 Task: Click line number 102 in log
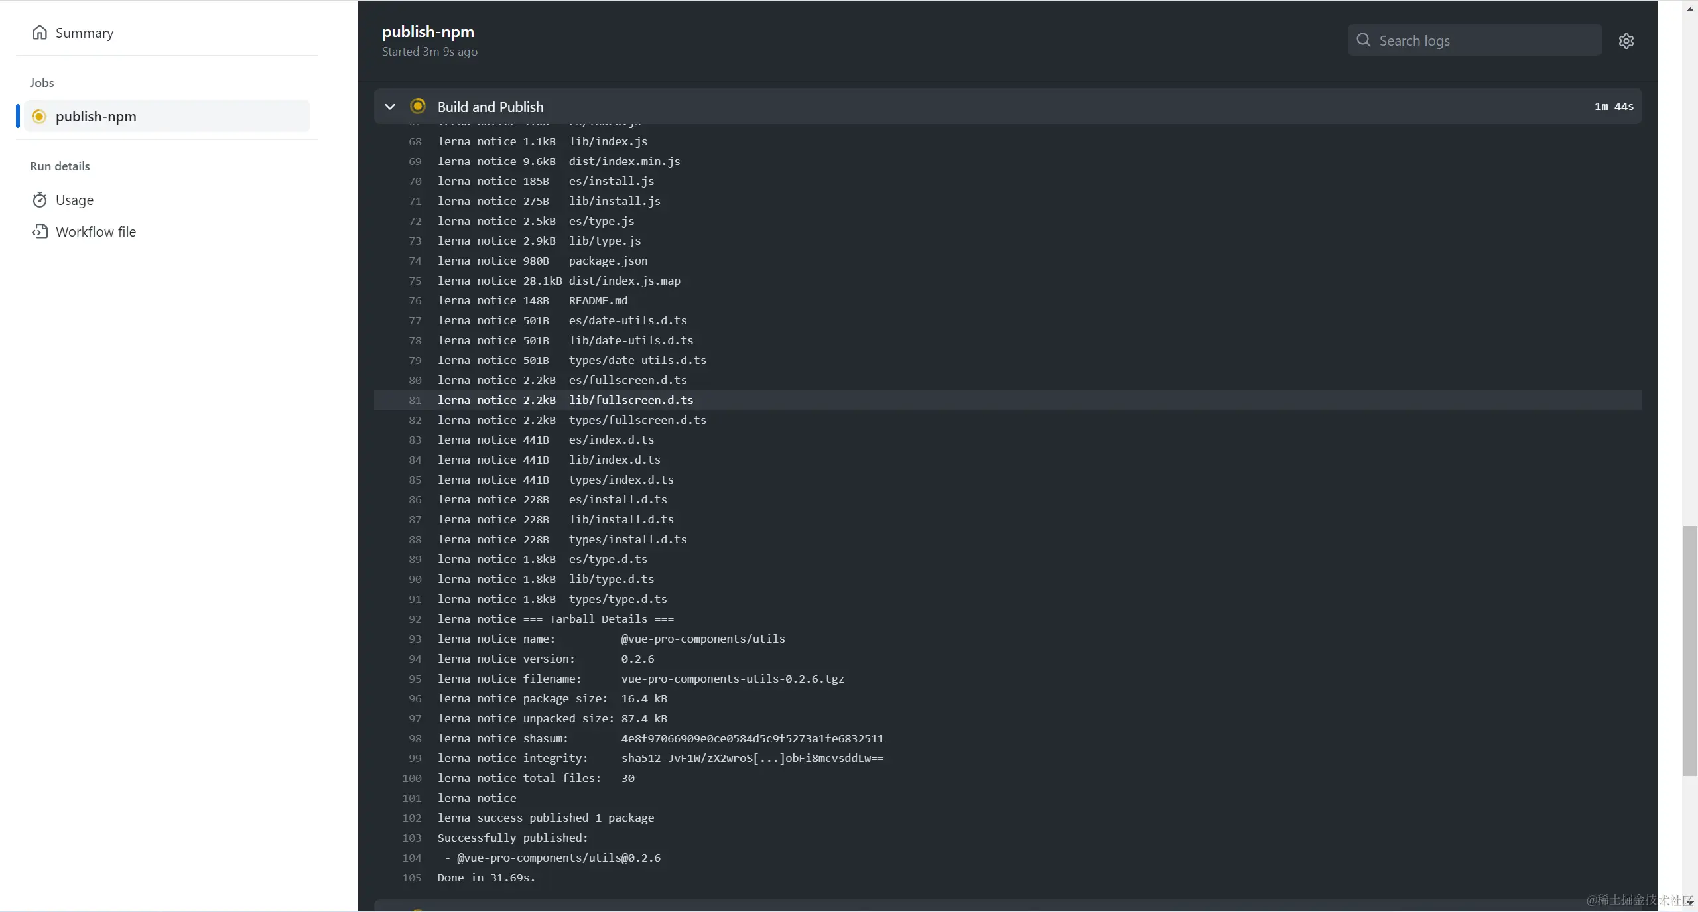point(411,818)
